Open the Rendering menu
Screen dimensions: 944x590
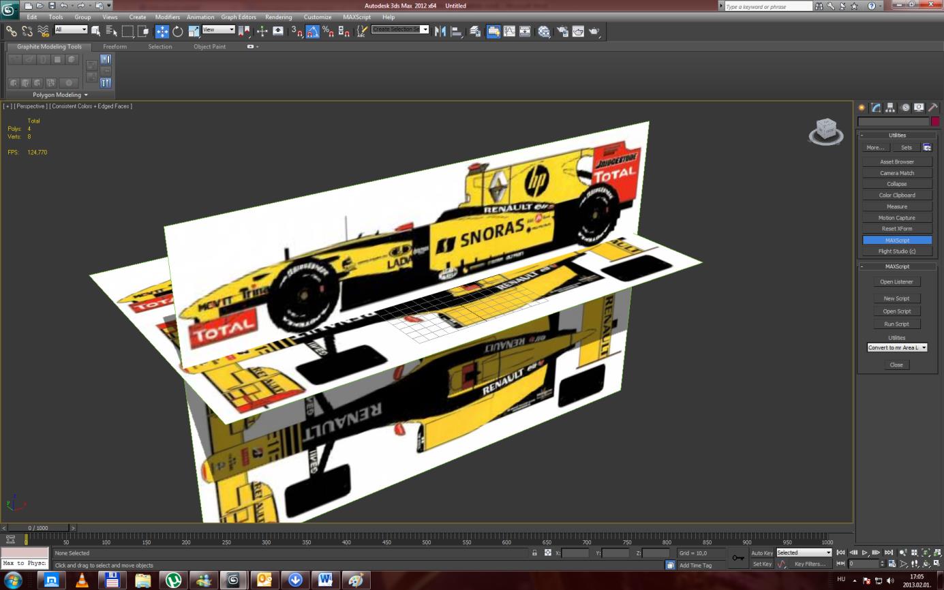point(279,17)
